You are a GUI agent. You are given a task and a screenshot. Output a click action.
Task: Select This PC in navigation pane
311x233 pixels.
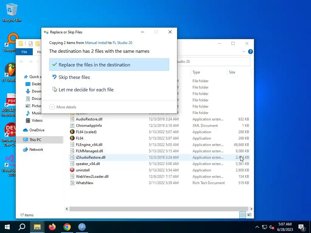point(40,140)
